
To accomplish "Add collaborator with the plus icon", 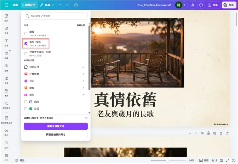I will click(184, 5).
